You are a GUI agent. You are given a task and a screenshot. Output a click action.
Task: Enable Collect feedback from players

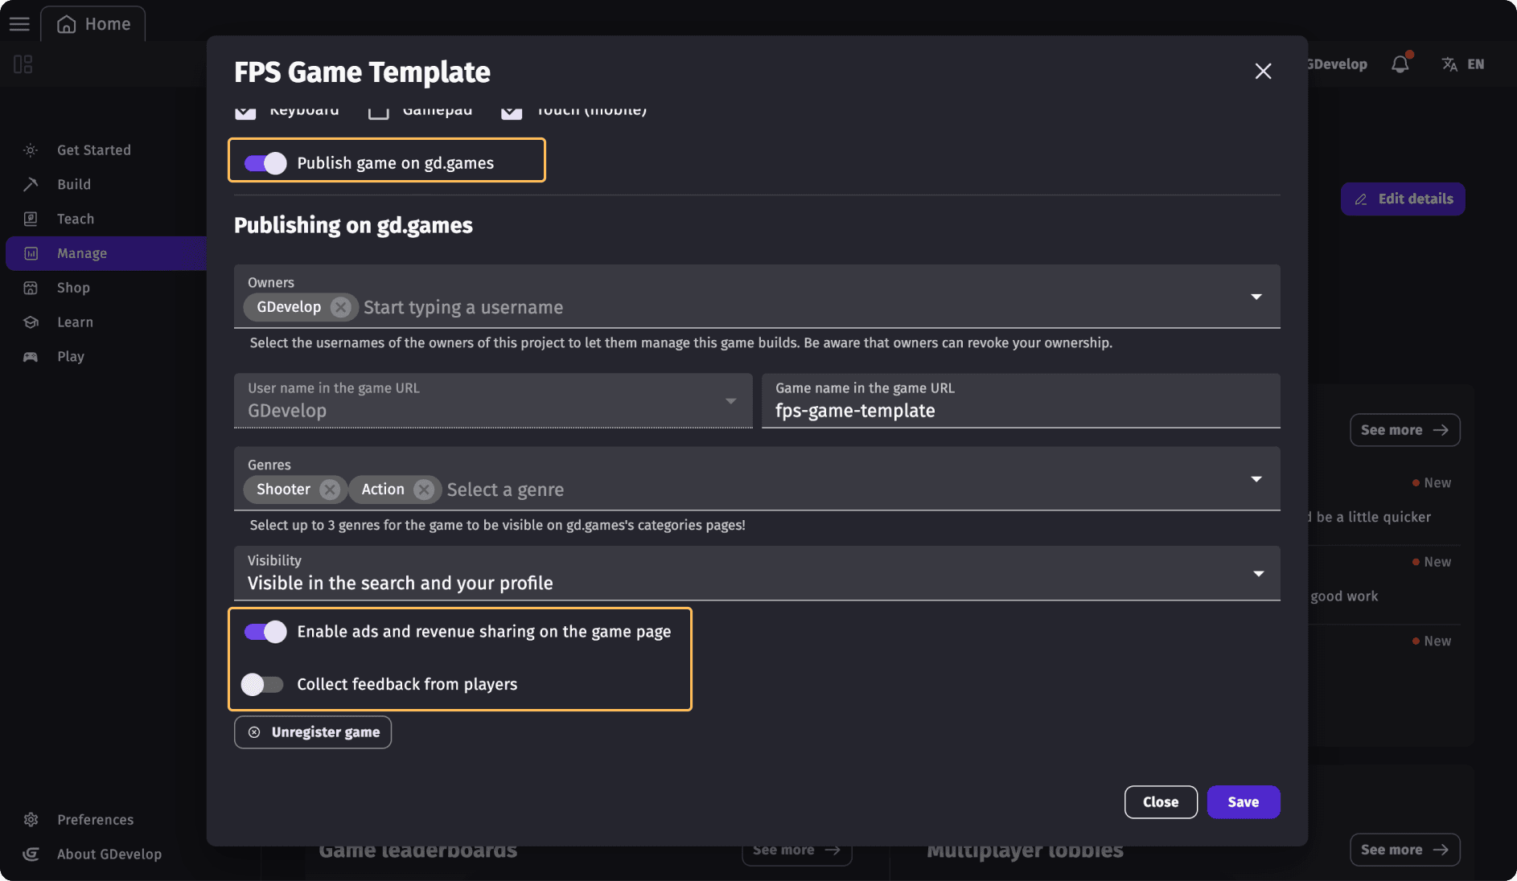coord(261,684)
